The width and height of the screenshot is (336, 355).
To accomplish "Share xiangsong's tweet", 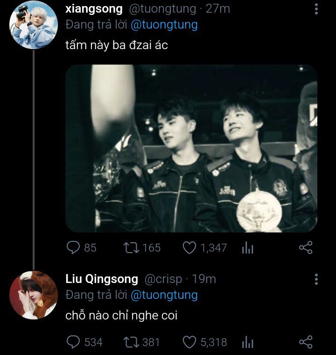I will pos(305,247).
